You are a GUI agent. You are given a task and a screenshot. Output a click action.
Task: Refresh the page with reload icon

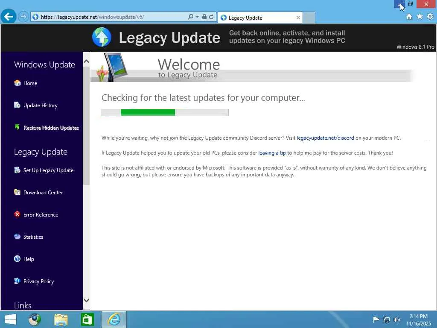(x=212, y=17)
